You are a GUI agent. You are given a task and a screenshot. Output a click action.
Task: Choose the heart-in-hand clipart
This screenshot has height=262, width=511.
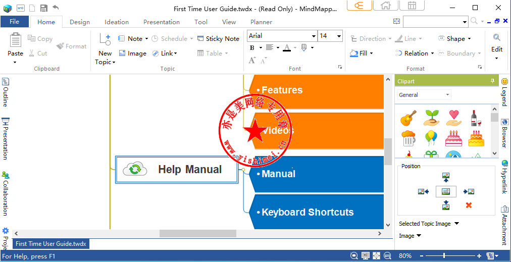(x=453, y=119)
